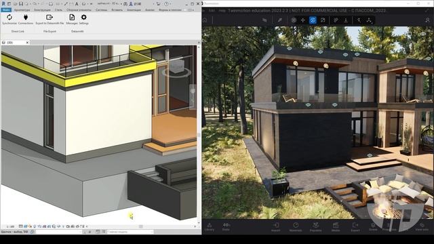434x244 pixels.
Task: Open the Twinmotion Populate tab
Action: (x=315, y=227)
